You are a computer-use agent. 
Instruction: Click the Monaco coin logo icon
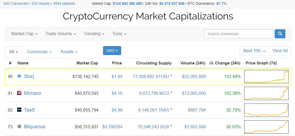click(19, 93)
